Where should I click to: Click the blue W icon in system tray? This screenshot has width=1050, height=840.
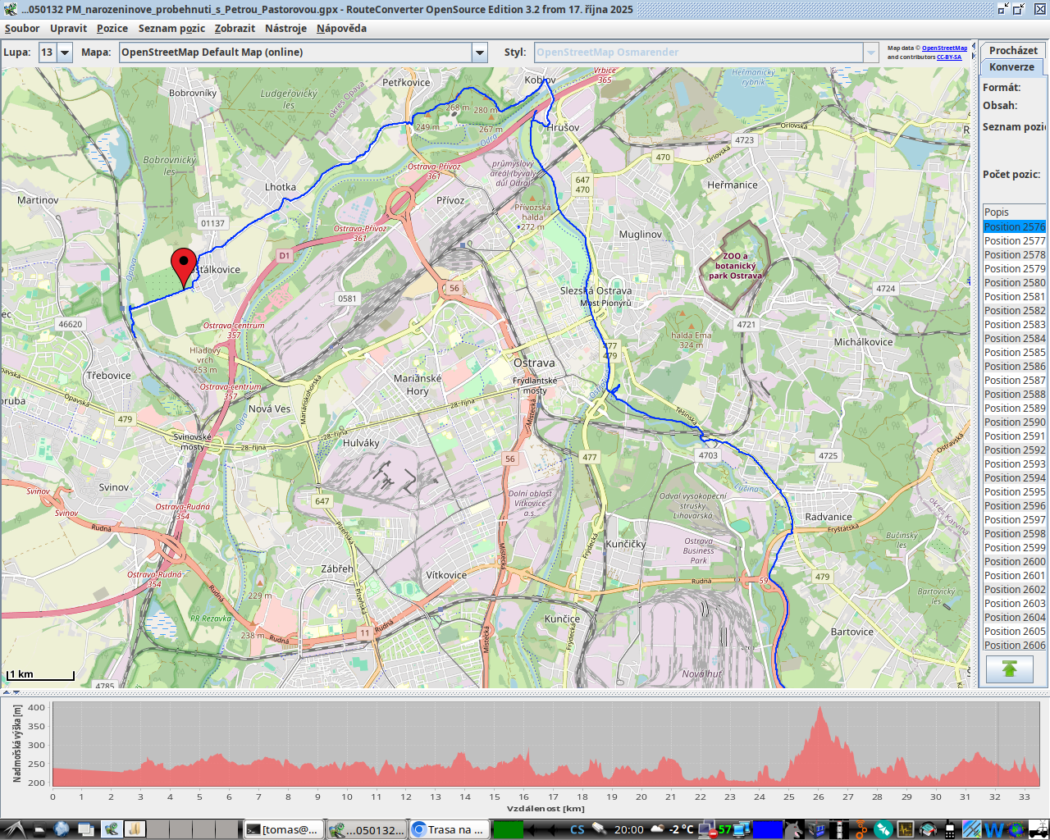coord(993,829)
